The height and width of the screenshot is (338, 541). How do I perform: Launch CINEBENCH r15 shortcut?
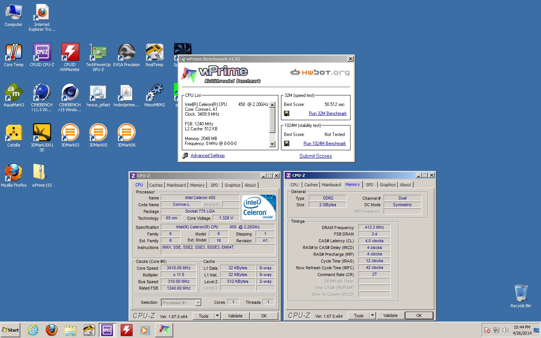[x=70, y=97]
